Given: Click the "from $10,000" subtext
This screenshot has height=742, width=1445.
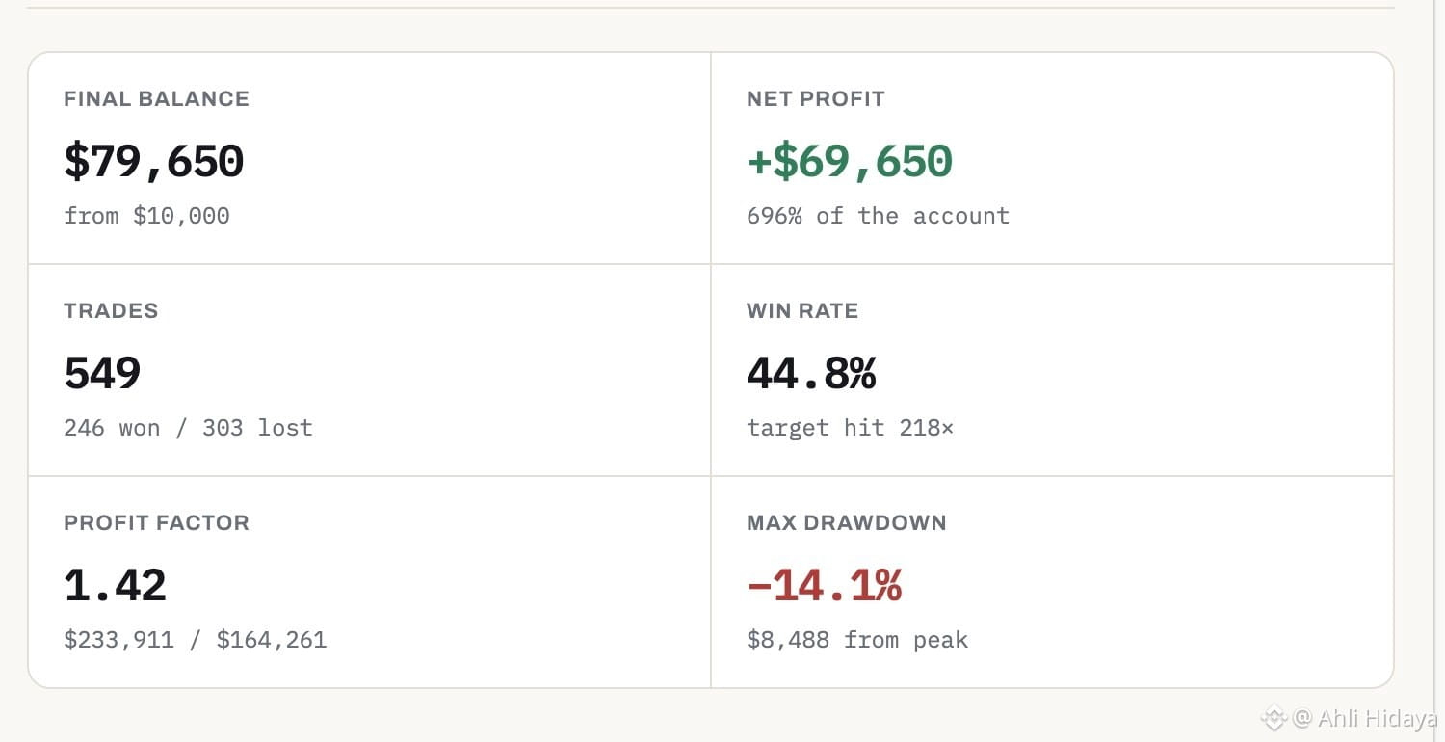Looking at the screenshot, I should coord(146,216).
